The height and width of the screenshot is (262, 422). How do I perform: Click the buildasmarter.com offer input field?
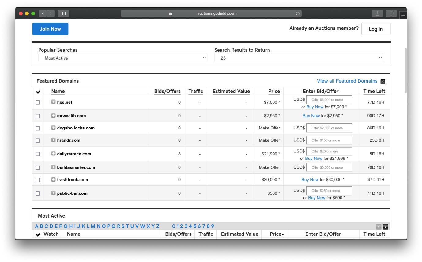[329, 167]
